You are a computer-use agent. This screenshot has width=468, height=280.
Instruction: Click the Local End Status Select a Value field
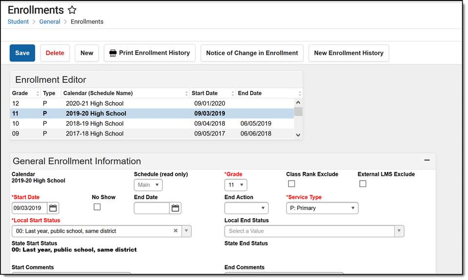pos(310,231)
